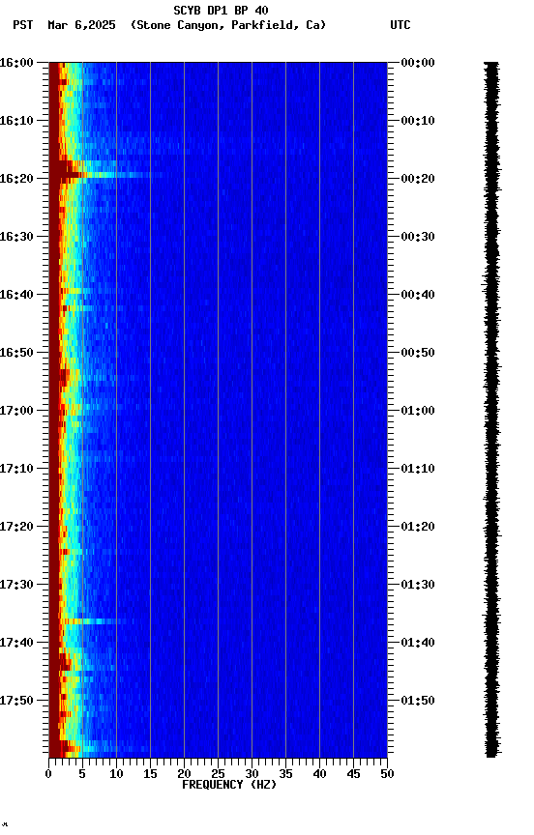The height and width of the screenshot is (835, 534).
Task: Click the 0 Hz frequency axis label
Action: pos(48,774)
